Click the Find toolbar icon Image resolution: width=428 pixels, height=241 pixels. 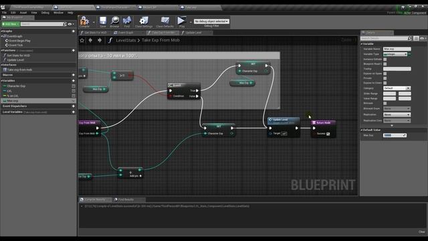(127, 21)
